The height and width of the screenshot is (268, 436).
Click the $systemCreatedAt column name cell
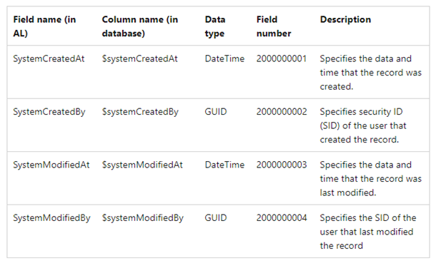(139, 58)
